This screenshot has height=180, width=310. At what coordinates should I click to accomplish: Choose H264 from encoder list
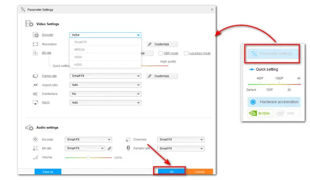coord(105,57)
